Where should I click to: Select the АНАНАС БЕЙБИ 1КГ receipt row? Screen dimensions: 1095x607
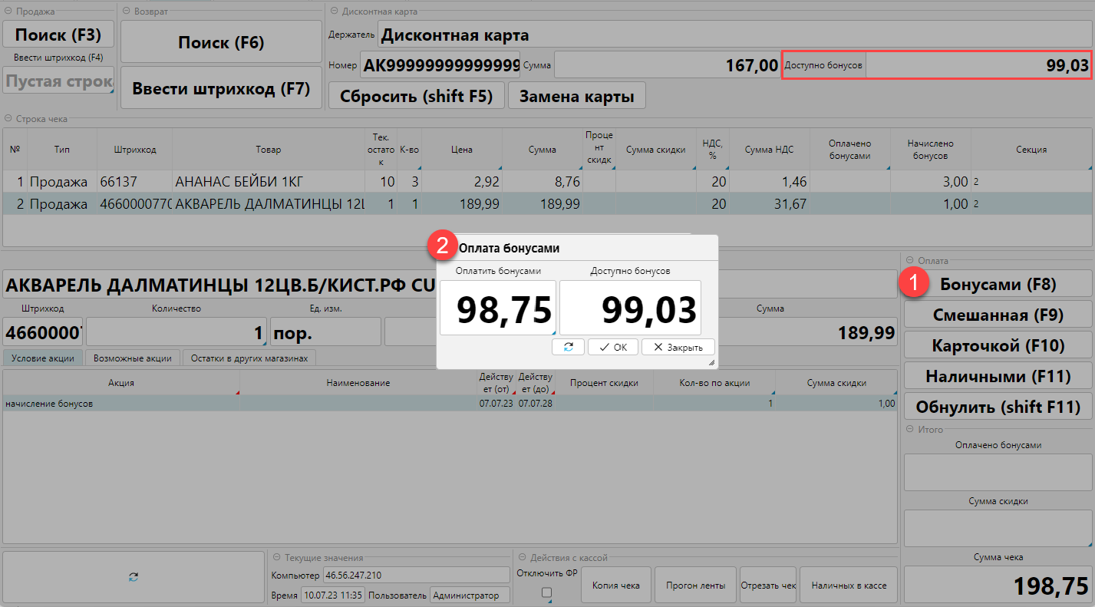click(230, 182)
